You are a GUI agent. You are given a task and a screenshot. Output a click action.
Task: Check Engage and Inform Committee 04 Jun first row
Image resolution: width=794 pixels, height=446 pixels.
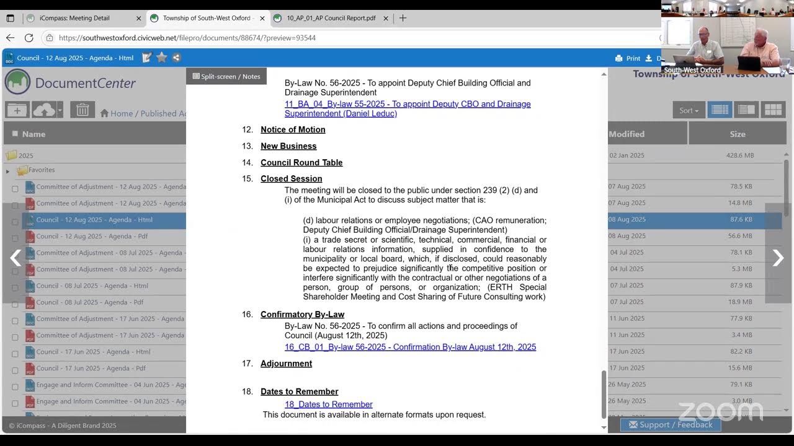click(15, 387)
